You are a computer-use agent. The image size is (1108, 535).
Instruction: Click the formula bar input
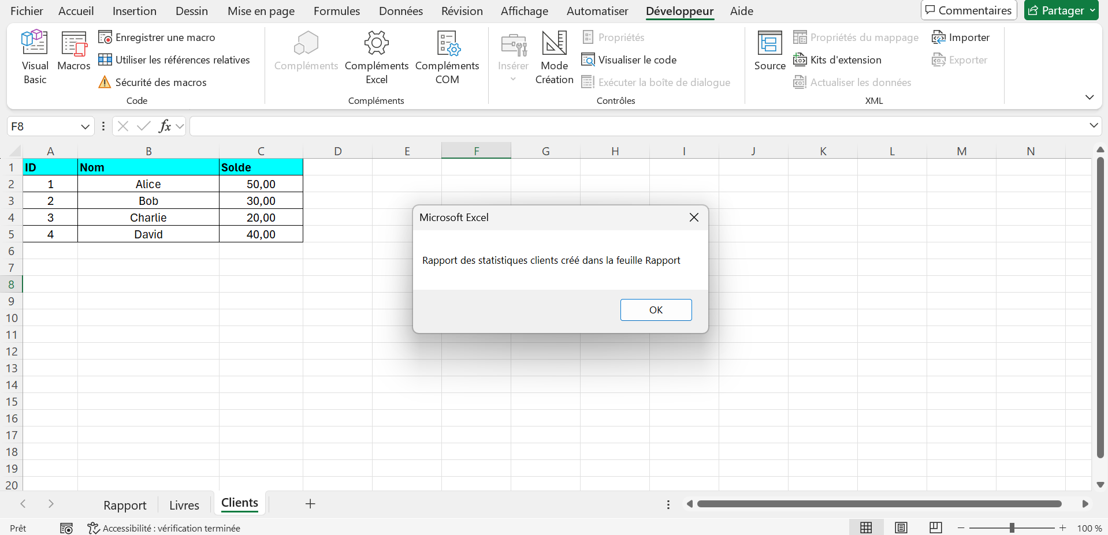(x=638, y=126)
